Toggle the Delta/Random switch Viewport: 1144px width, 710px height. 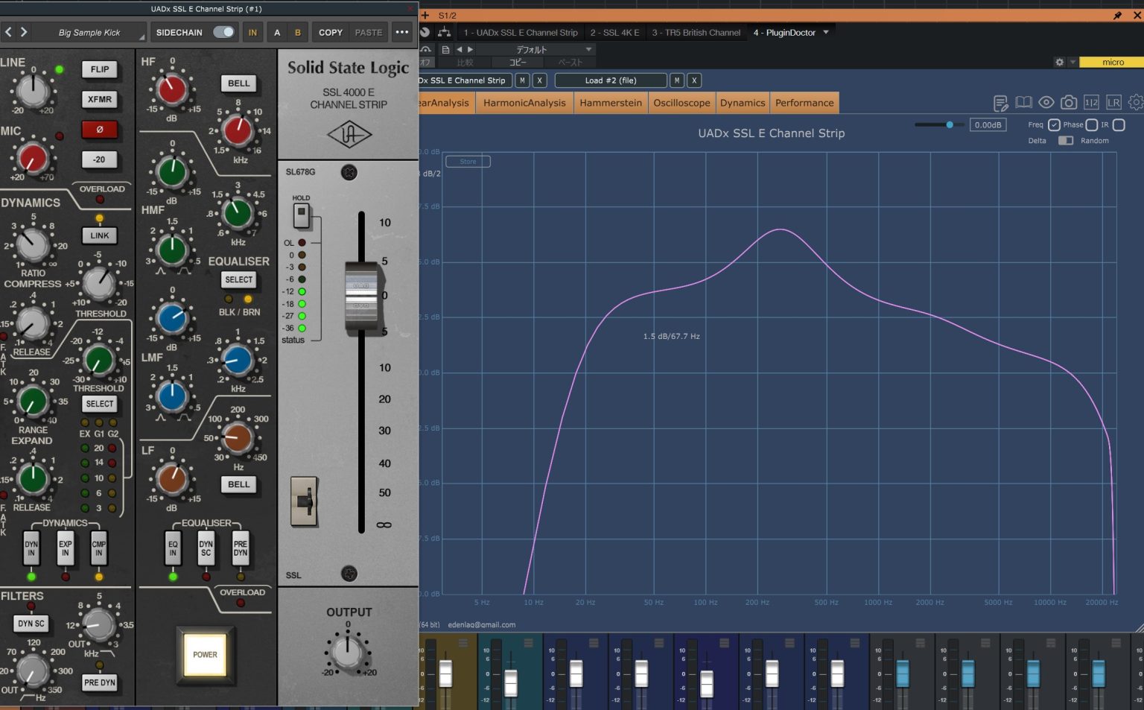[1066, 141]
